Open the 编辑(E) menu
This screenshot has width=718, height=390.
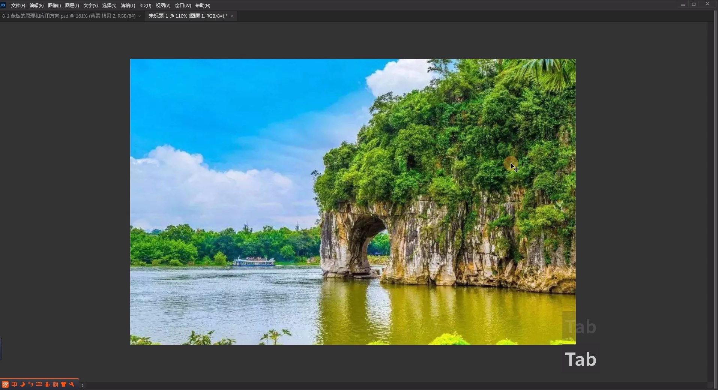pos(36,6)
